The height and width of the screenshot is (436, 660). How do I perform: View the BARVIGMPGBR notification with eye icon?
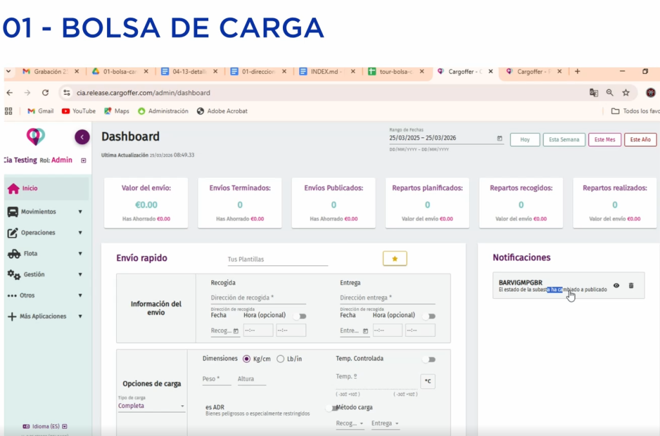pos(616,285)
